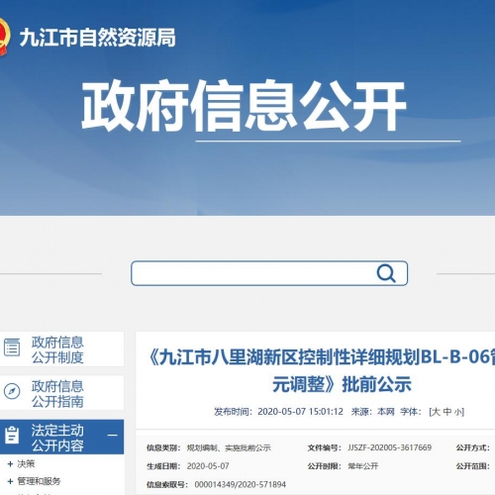Click the search magnifier icon

coord(386,273)
